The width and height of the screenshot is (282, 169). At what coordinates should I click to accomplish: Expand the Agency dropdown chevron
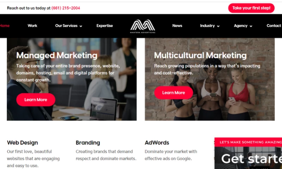[x=251, y=26]
